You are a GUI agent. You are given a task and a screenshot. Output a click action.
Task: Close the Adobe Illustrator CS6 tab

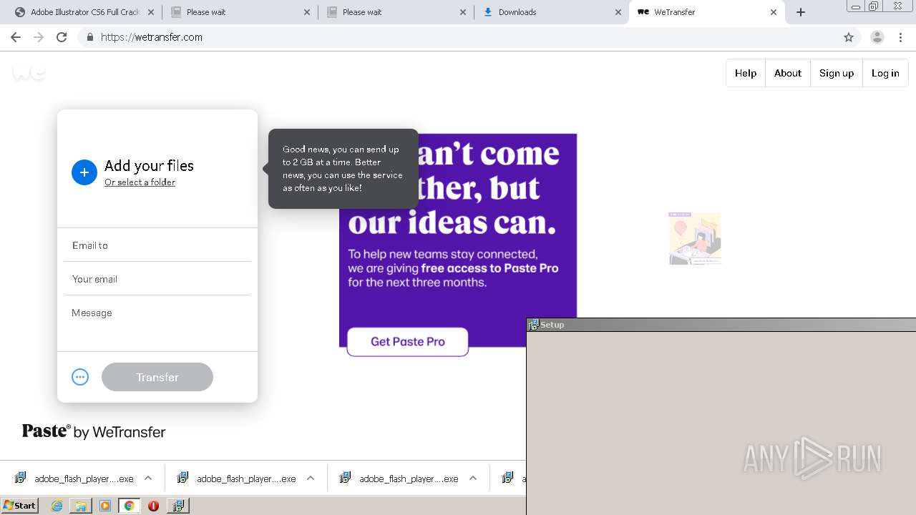click(x=151, y=12)
